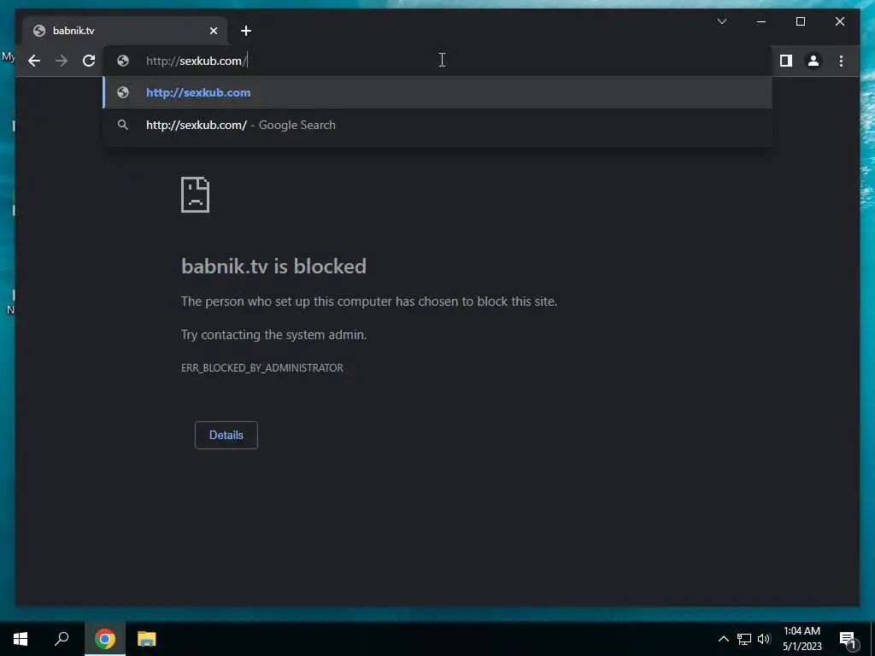Open the side panel icon
875x656 pixels.
click(x=786, y=61)
